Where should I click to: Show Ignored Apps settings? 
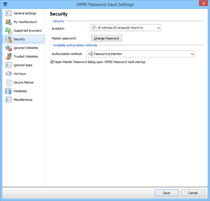23,65
